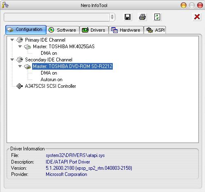Select the Autorun on tree row

click(x=51, y=80)
